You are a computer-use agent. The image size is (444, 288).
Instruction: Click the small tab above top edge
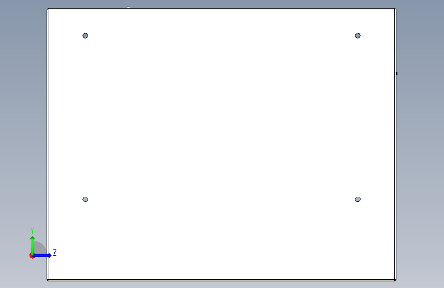click(x=129, y=7)
